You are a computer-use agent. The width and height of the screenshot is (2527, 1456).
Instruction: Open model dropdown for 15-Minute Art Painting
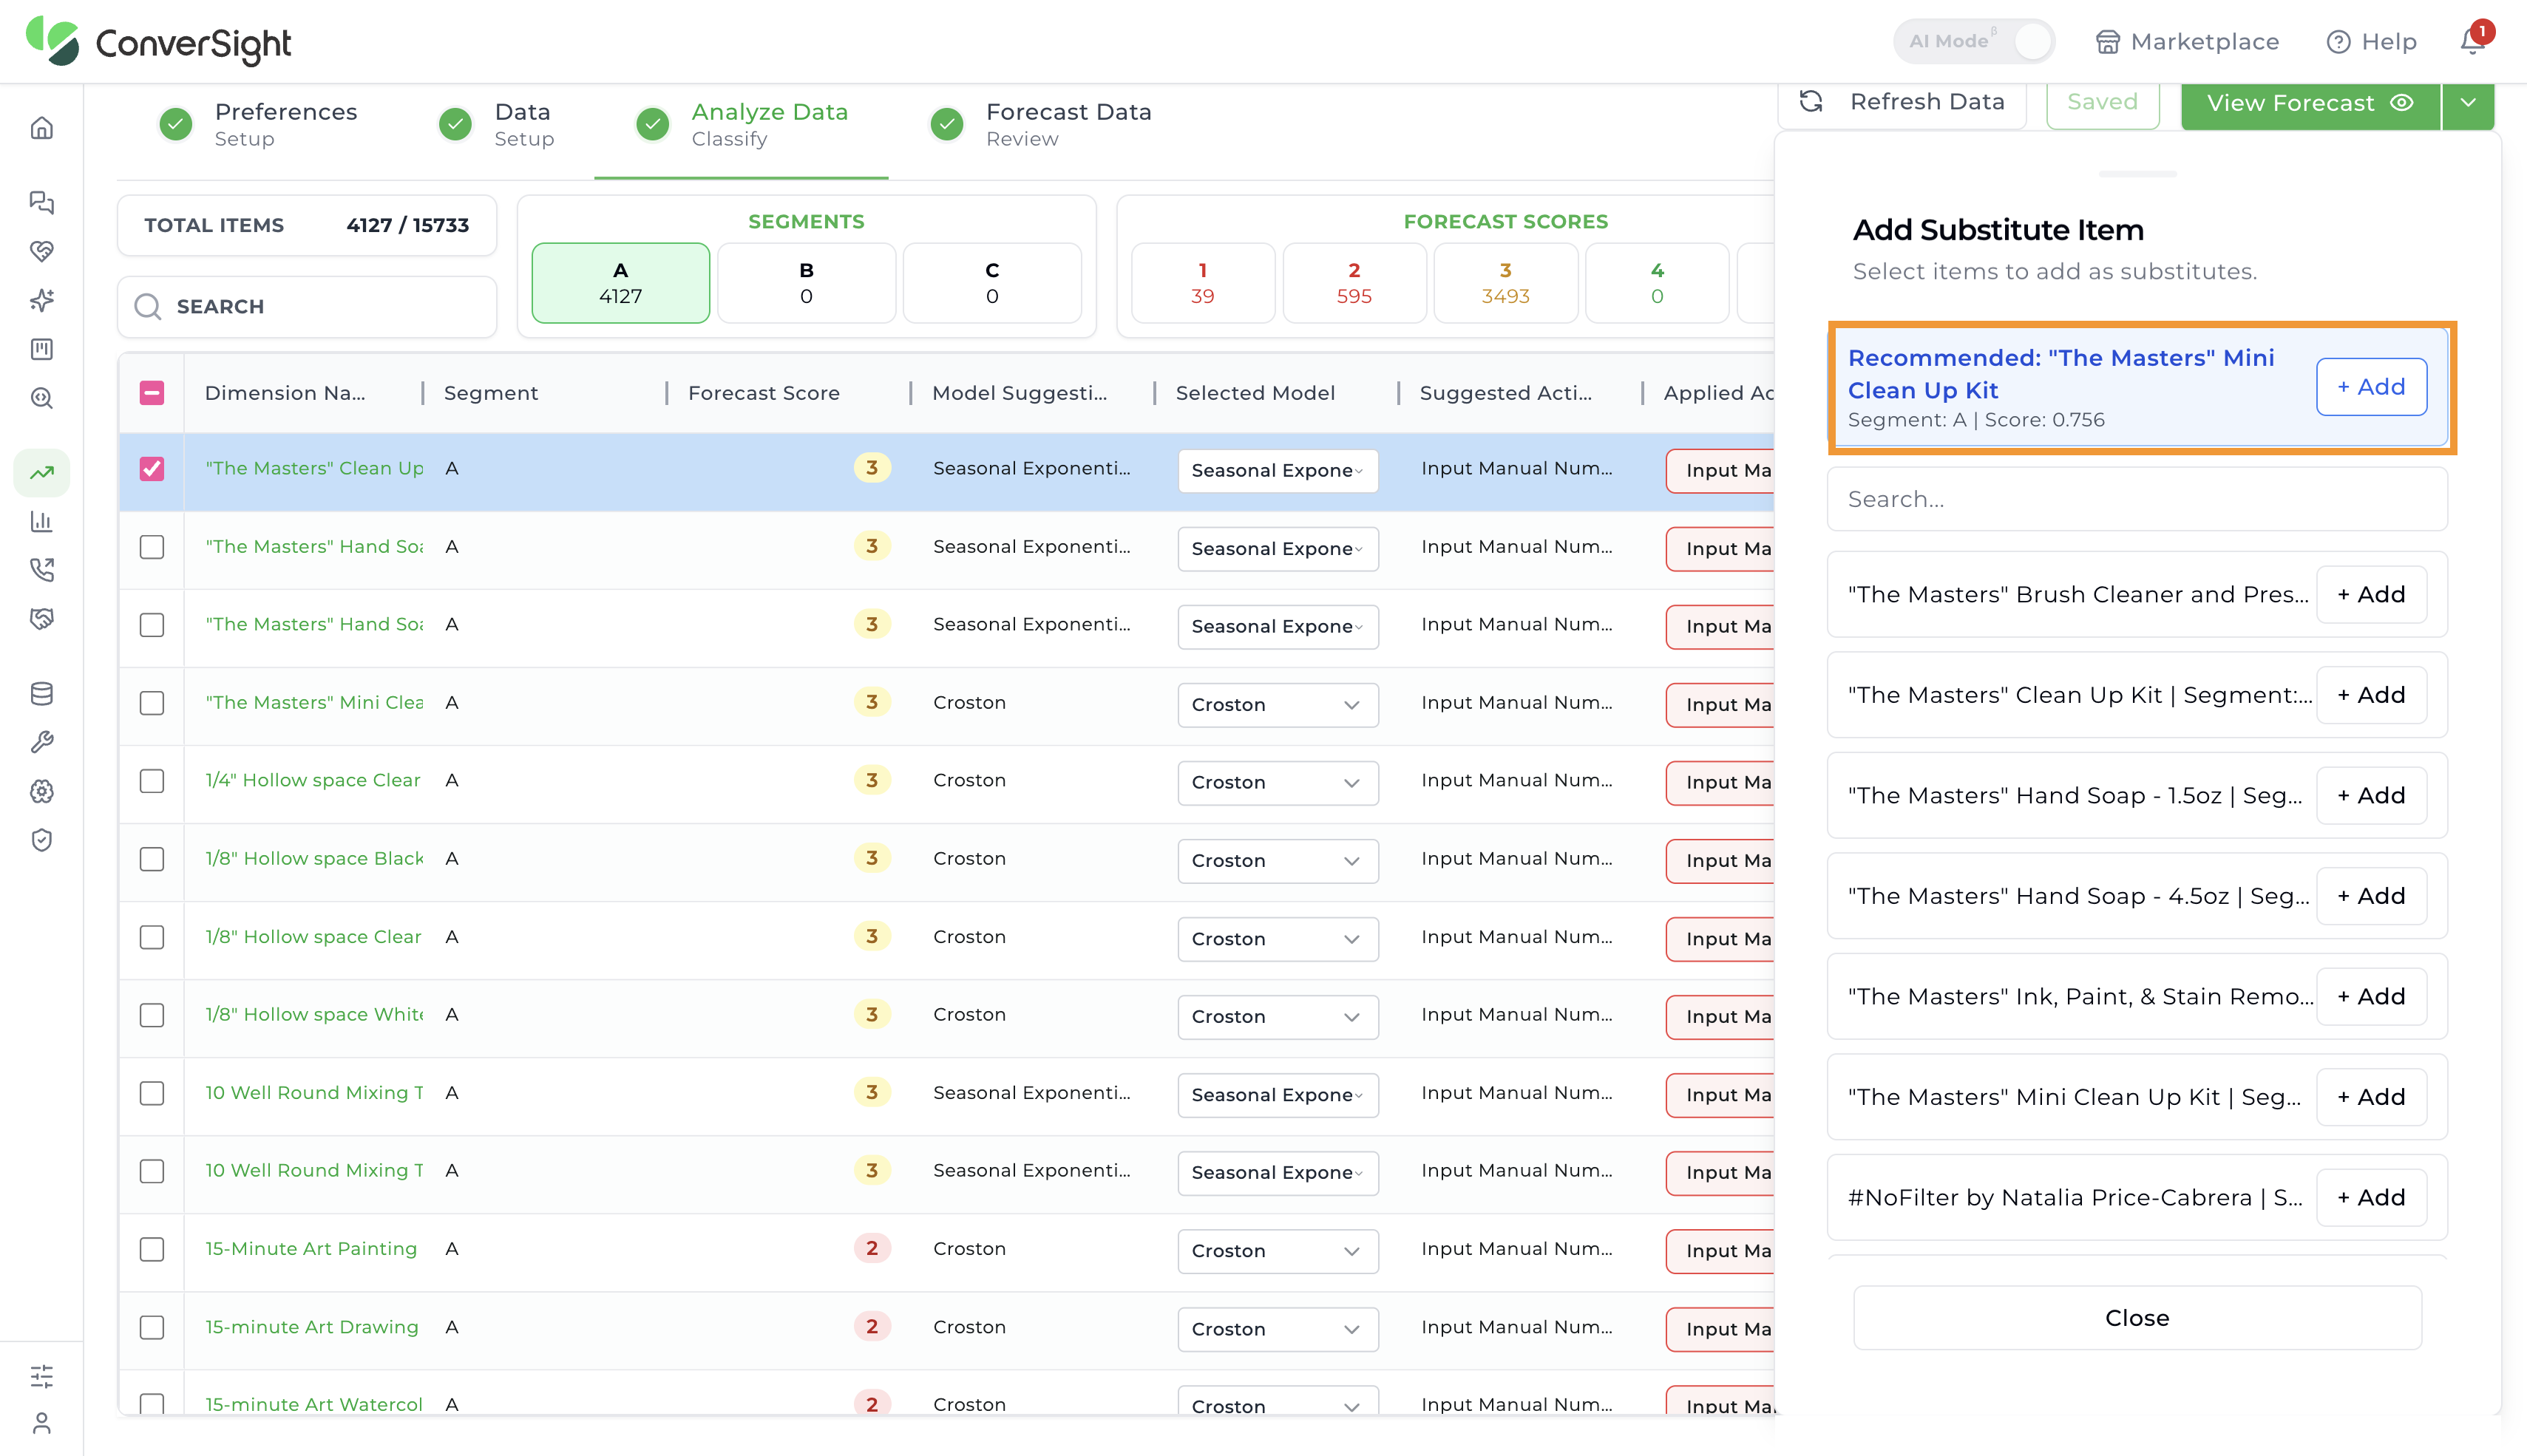point(1277,1251)
